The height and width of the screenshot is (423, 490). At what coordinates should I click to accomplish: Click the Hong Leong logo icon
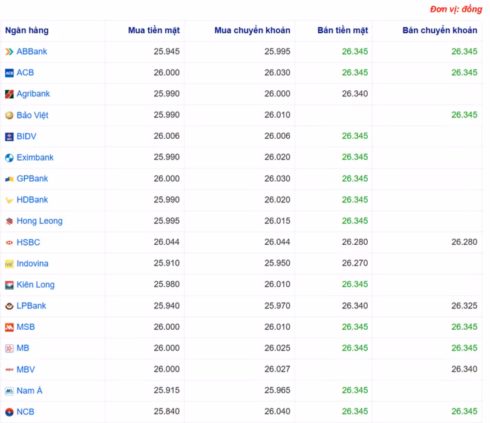pos(8,221)
